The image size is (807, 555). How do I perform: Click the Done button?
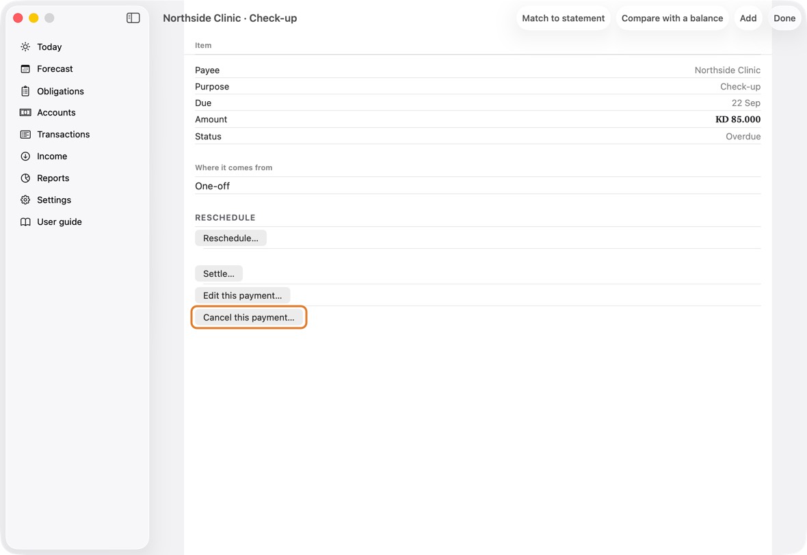tap(784, 18)
